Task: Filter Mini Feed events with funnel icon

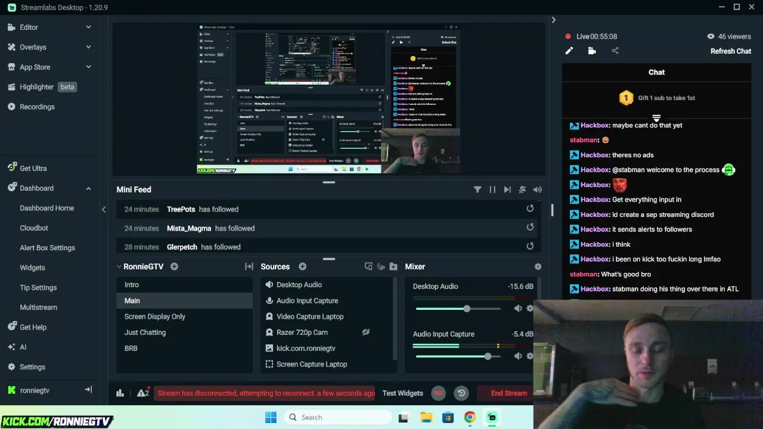Action: [477, 189]
